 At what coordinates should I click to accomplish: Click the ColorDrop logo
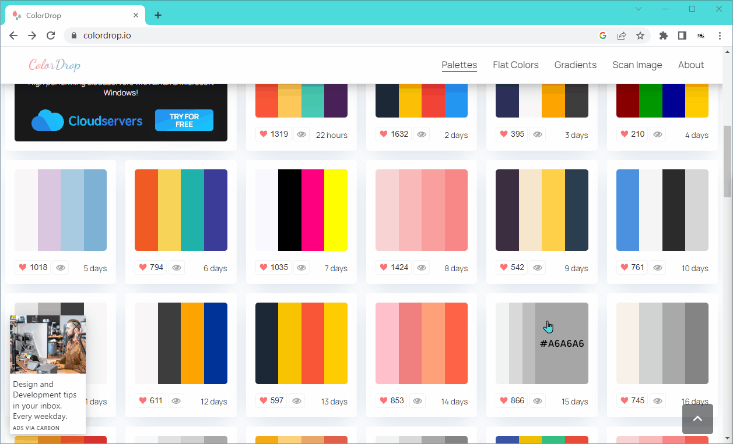55,65
